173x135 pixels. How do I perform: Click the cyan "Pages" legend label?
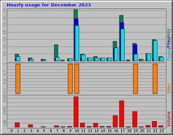click(169, 55)
